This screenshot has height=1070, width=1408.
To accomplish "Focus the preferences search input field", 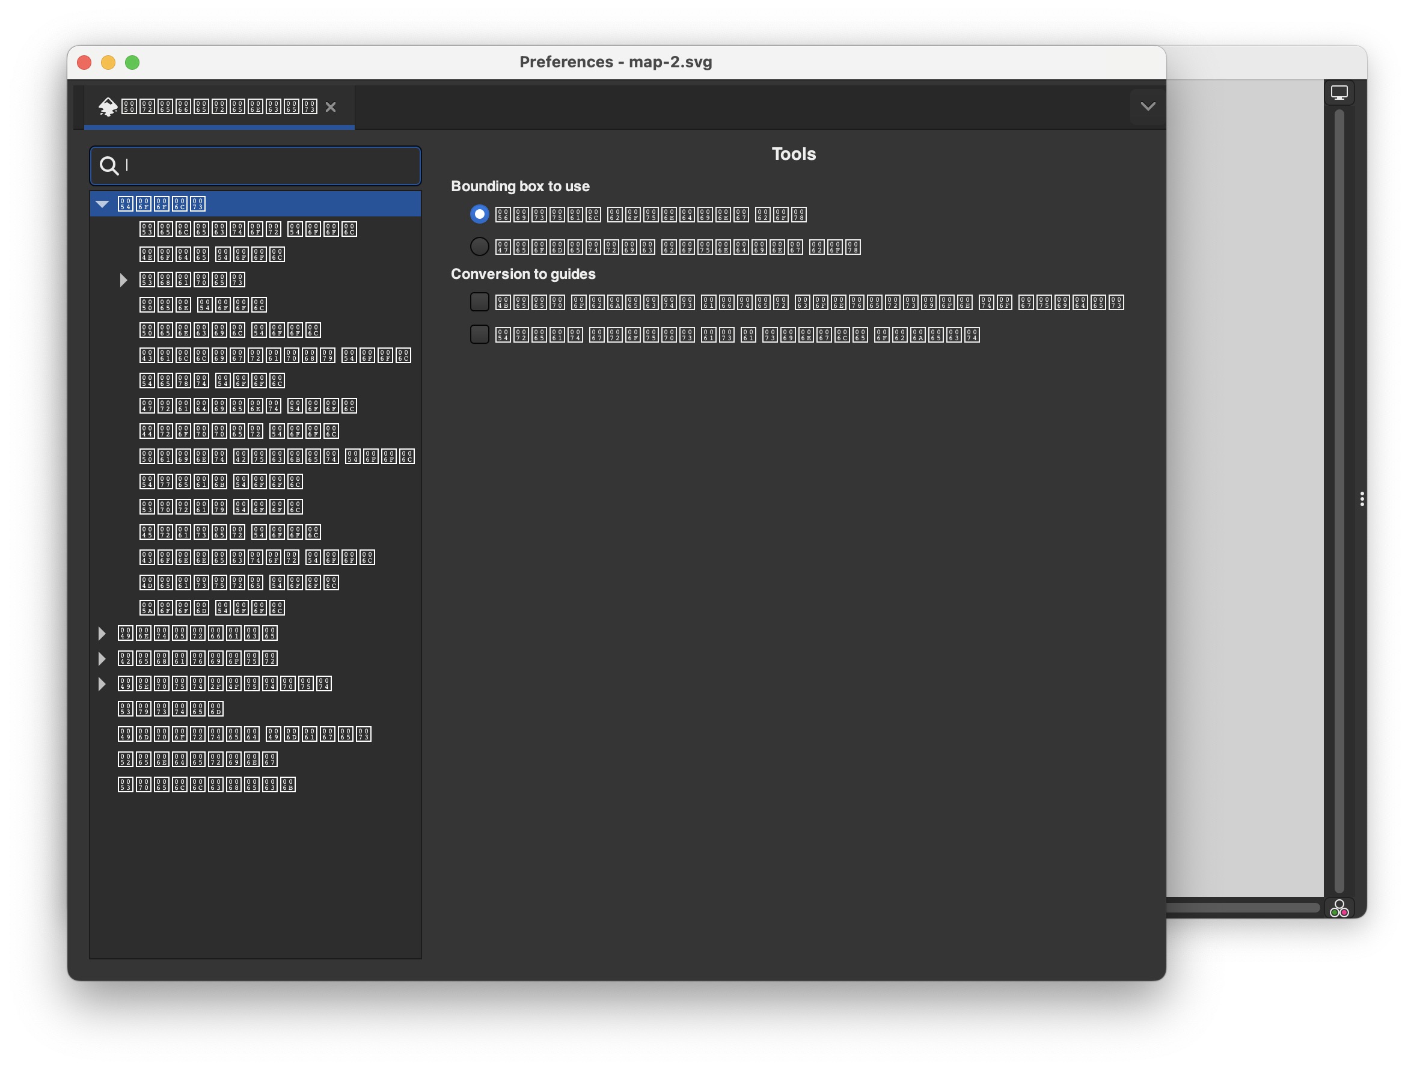I will coord(268,165).
